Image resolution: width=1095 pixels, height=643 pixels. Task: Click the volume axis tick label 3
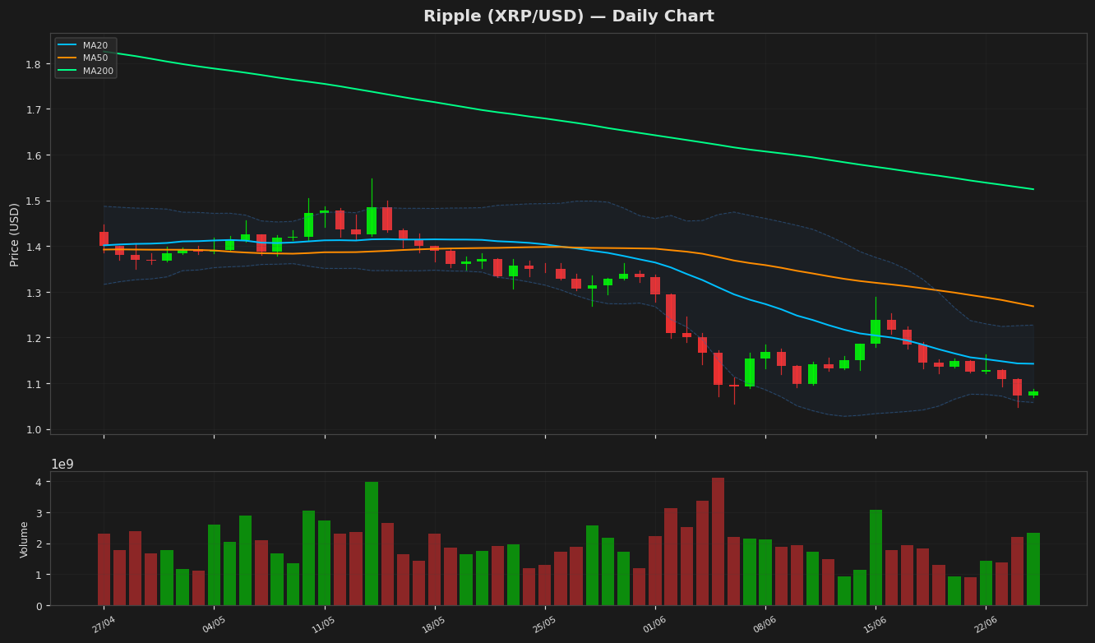(x=39, y=513)
